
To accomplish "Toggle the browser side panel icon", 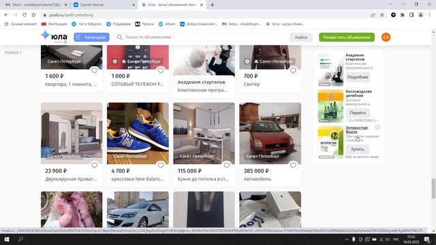I will pyautogui.click(x=411, y=15).
